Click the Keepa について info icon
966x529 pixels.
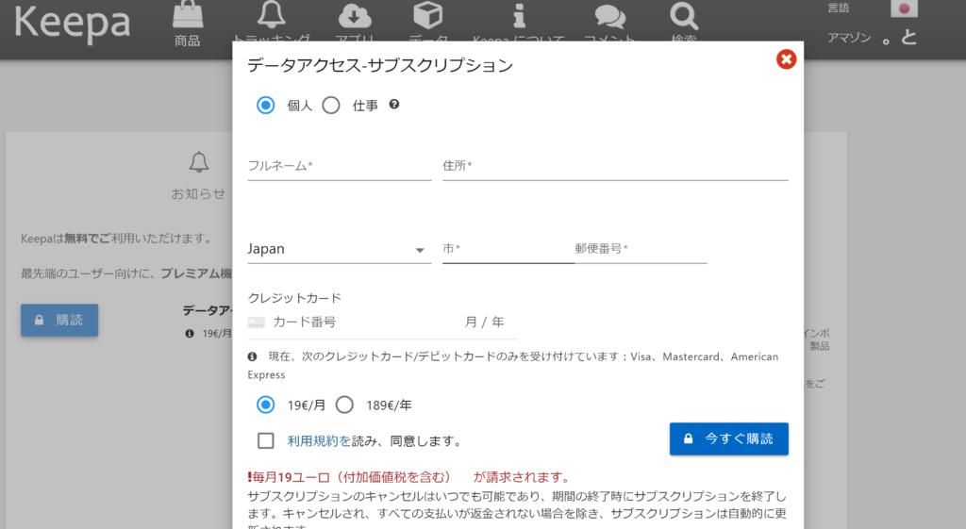518,15
